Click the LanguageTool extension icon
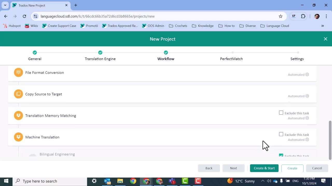 (294, 16)
